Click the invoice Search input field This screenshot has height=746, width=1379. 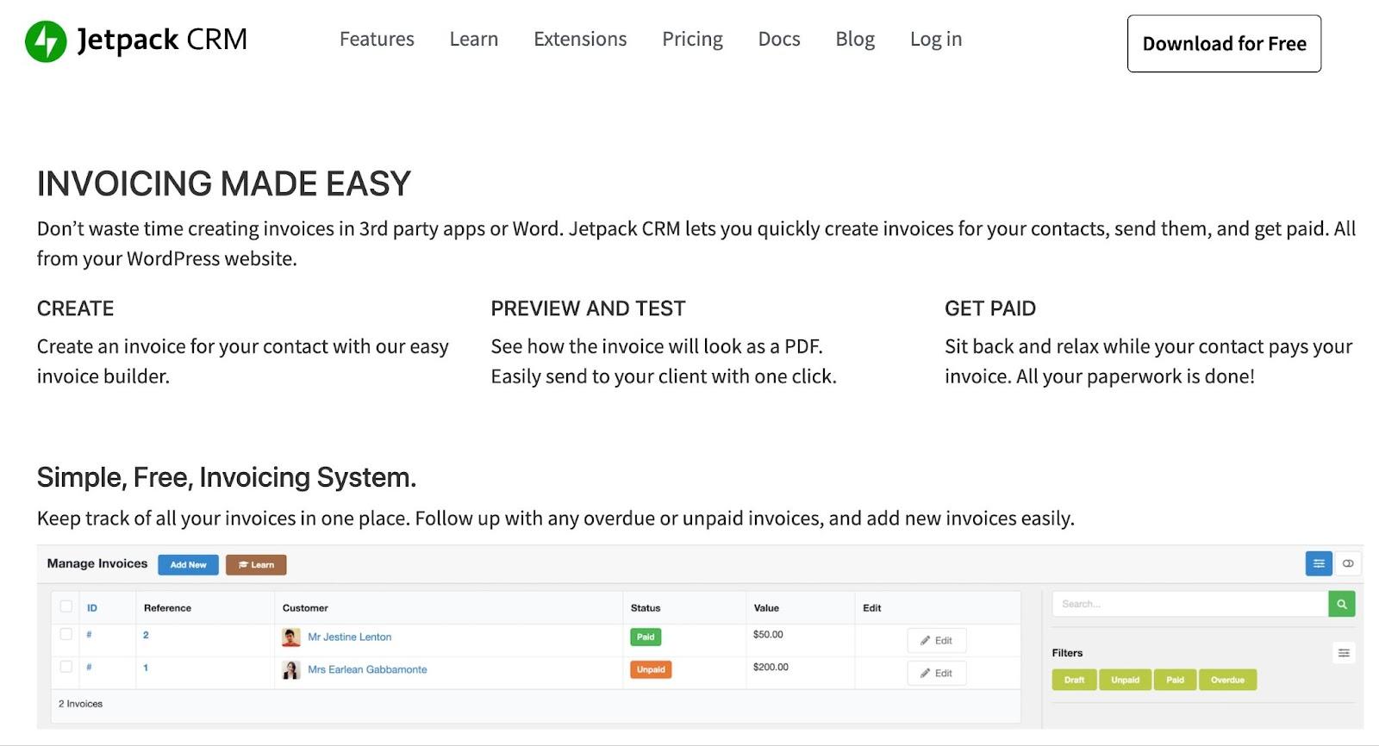pyautogui.click(x=1190, y=604)
